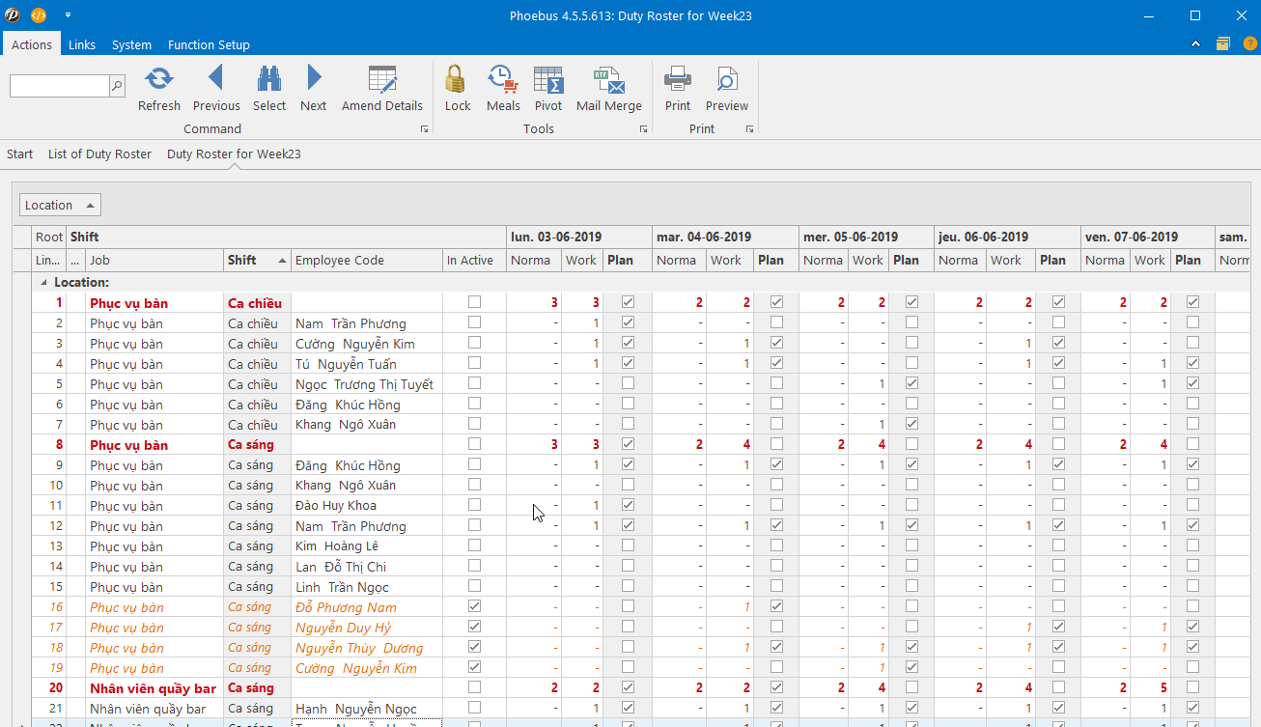Select employee cell Kim Hoàng Lê

[367, 546]
